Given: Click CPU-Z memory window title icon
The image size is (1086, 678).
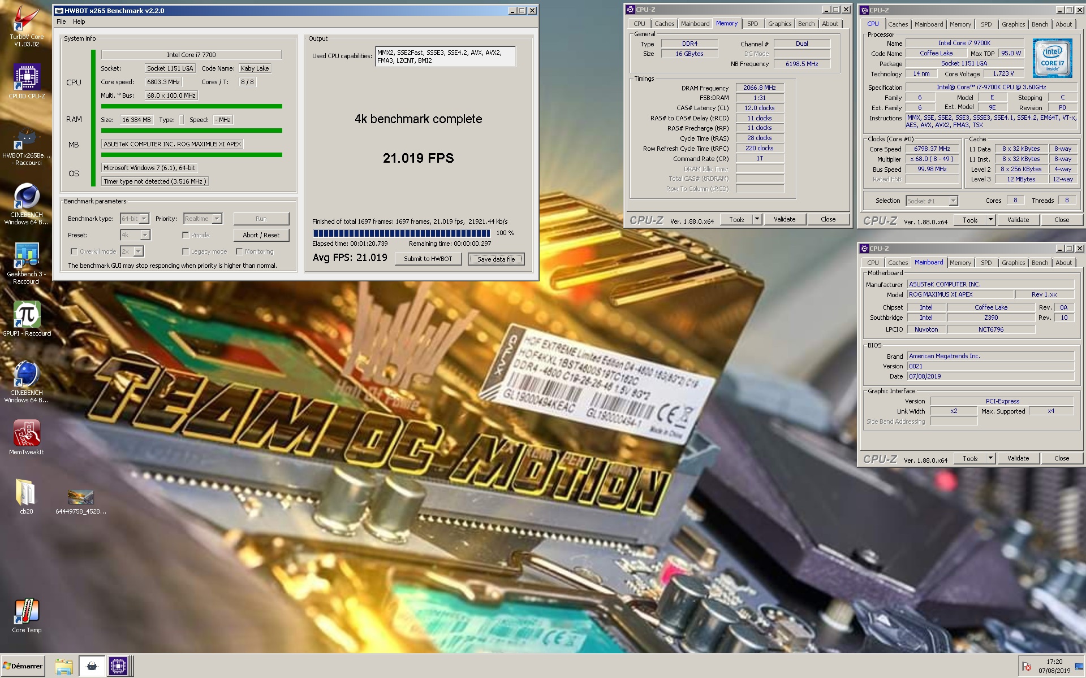Looking at the screenshot, I should [x=630, y=10].
